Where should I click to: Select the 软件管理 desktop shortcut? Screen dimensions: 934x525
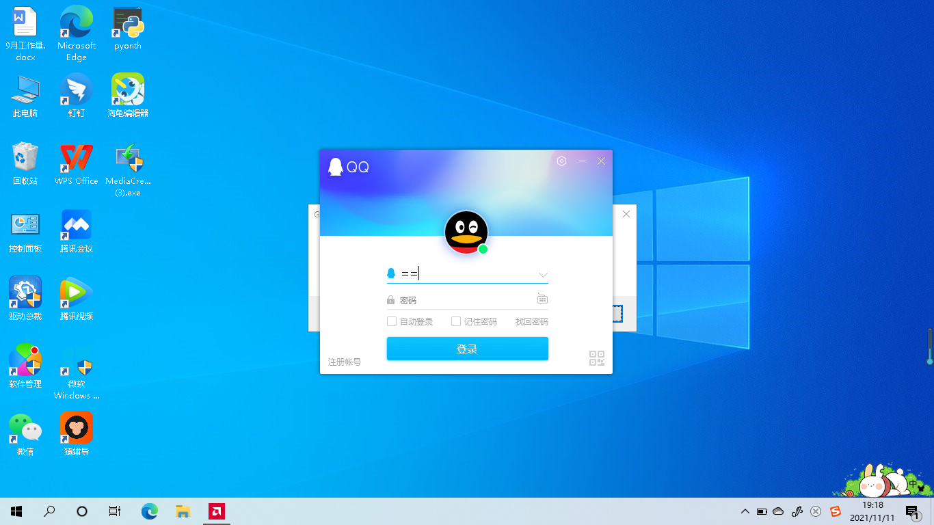tap(25, 366)
